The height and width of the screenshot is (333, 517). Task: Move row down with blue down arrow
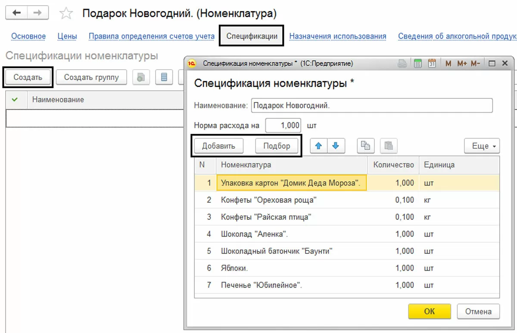tap(336, 146)
